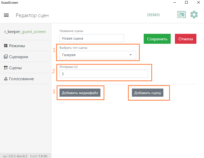Open the hamburger navigation menu

click(x=6, y=15)
